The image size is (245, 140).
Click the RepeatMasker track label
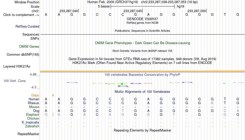pyautogui.click(x=28, y=134)
